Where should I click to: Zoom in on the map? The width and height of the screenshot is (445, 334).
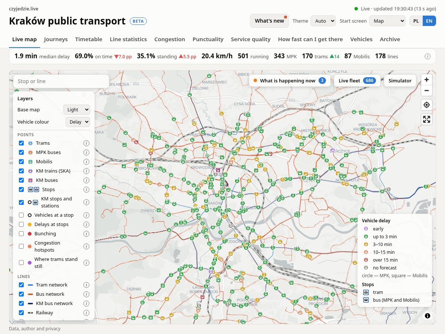click(x=427, y=79)
